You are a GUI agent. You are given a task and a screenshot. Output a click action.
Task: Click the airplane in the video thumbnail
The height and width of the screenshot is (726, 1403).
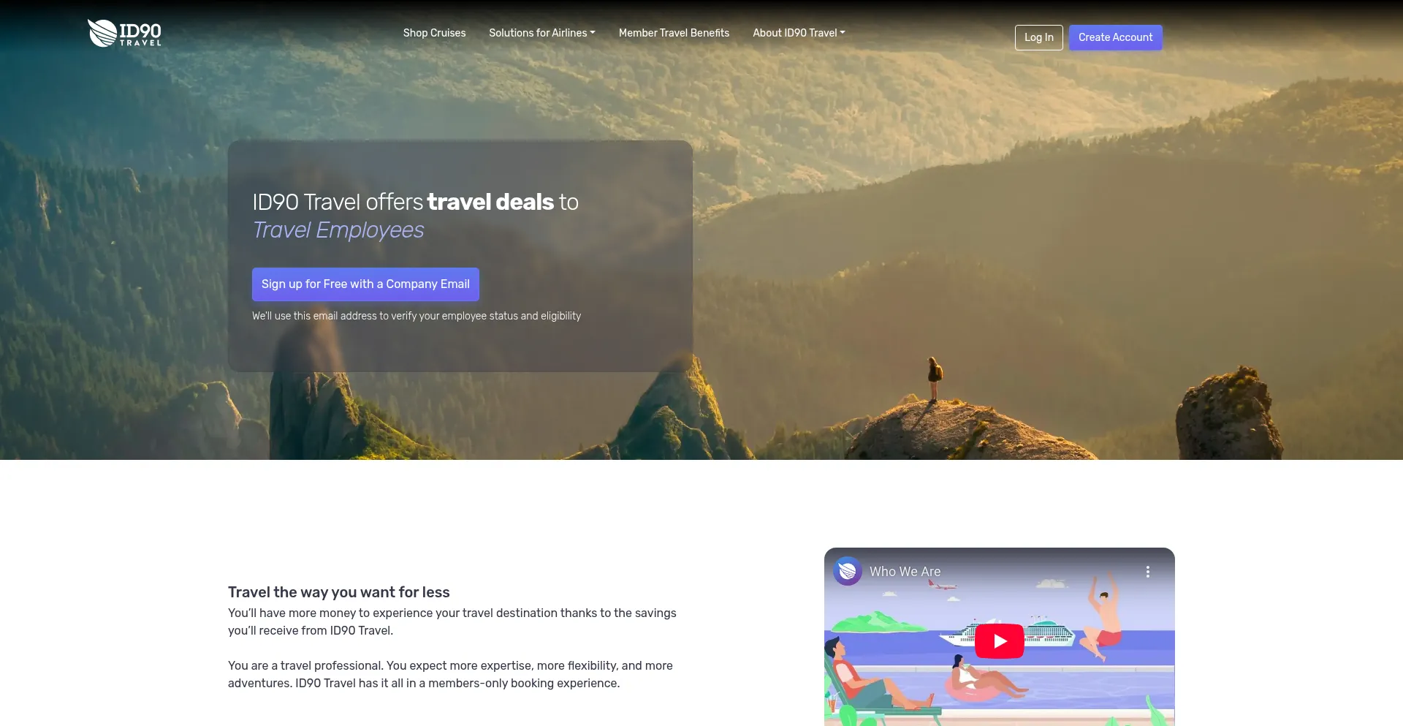pos(942,584)
